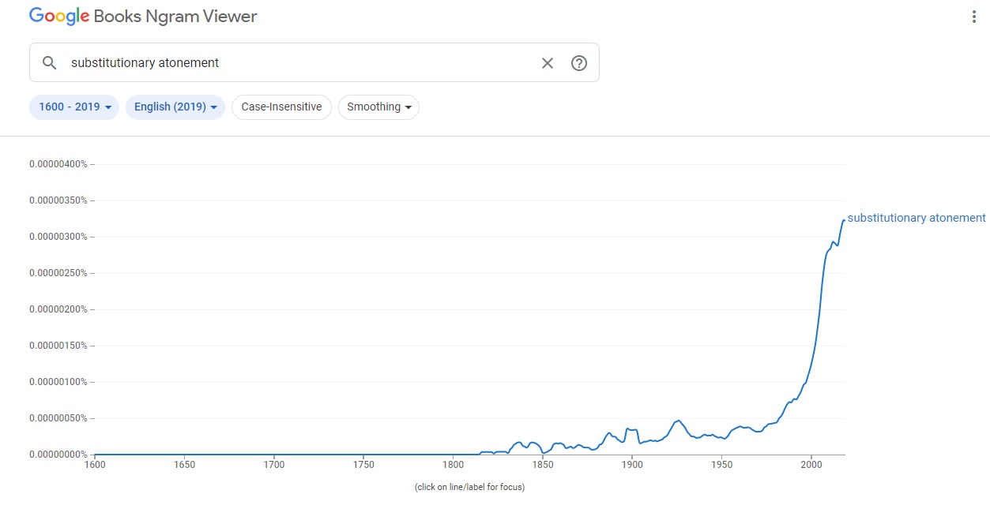Click the 2000 x-axis year label
Screen dimensions: 990x509
(x=811, y=466)
